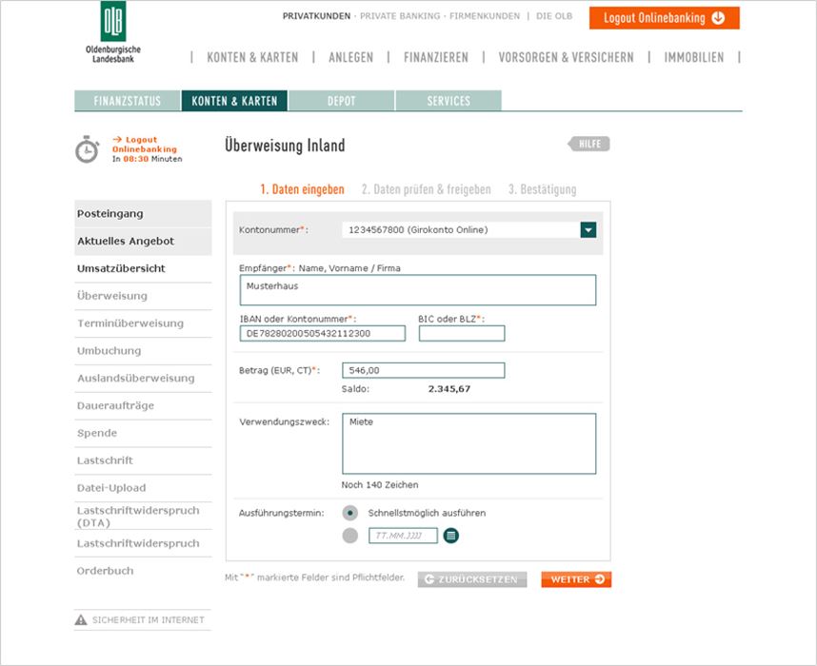Switch to the Depot tab

pos(341,101)
